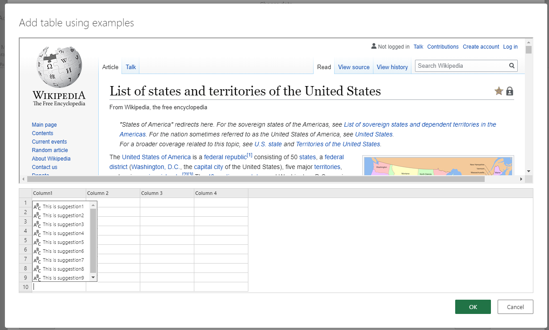
Task: Click the Random article sidebar link
Action: (50, 150)
